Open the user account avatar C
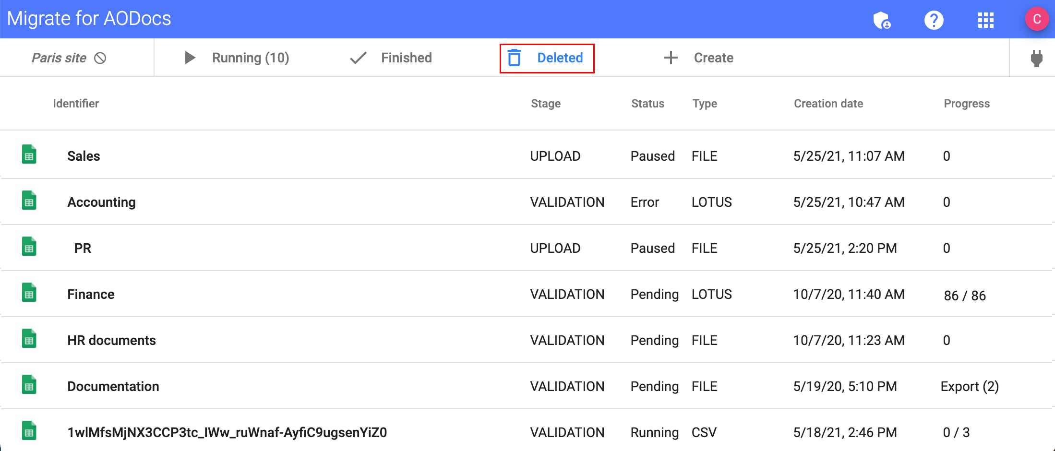Screen dimensions: 1055x451 coord(1037,19)
